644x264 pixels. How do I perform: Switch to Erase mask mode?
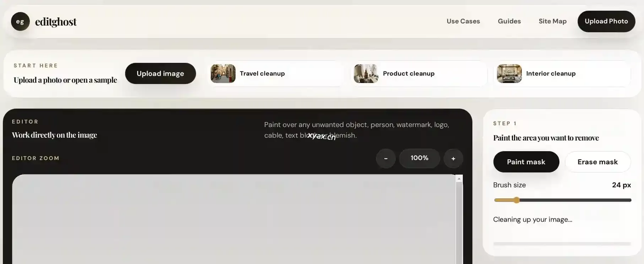pyautogui.click(x=597, y=162)
